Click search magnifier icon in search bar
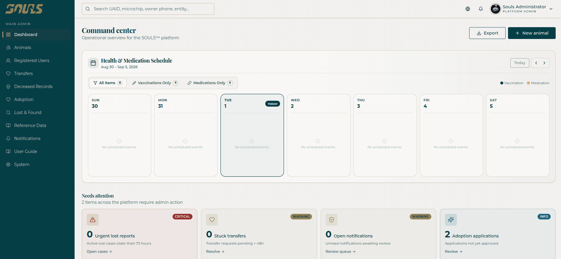This screenshot has height=259, width=561. coord(88,9)
